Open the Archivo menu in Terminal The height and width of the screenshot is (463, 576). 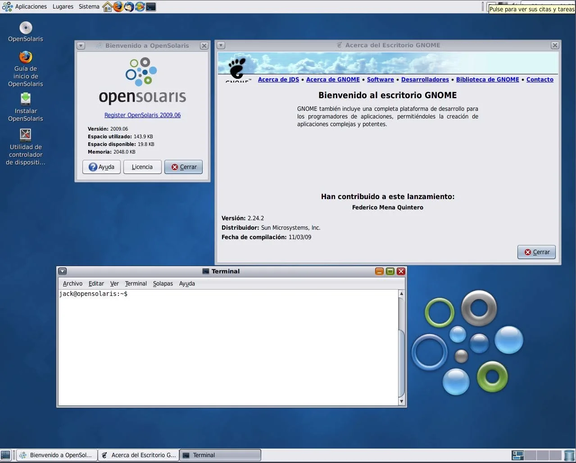coord(73,283)
